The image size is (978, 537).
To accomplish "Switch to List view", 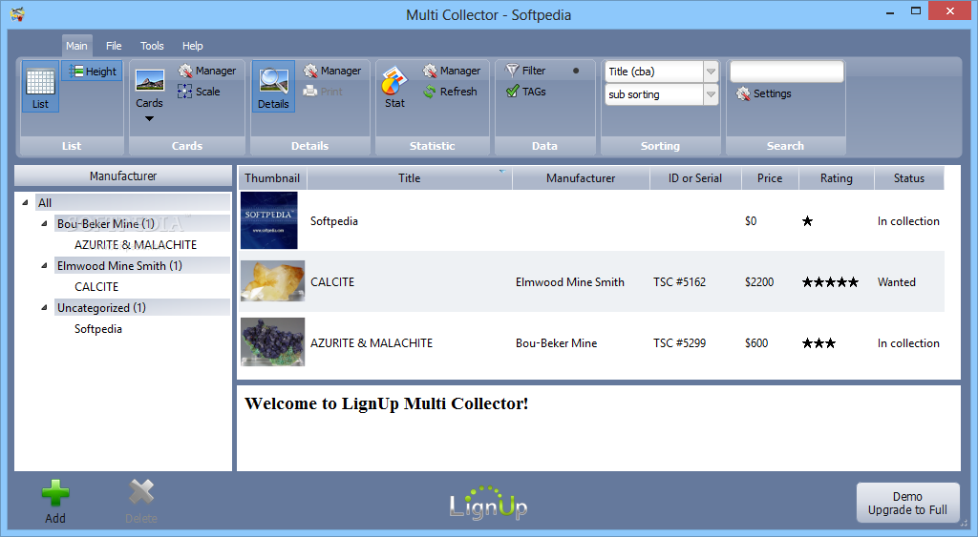I will click(x=40, y=87).
